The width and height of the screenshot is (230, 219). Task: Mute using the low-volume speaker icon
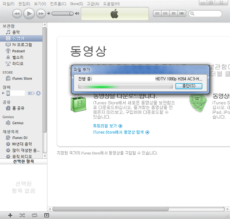pyautogui.click(x=49, y=14)
